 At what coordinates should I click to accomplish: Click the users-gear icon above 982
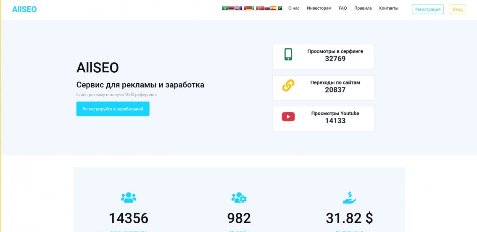pyautogui.click(x=239, y=198)
